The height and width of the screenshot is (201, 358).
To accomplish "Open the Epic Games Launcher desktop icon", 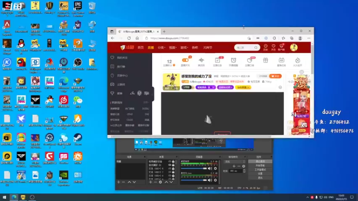I will (78, 8).
